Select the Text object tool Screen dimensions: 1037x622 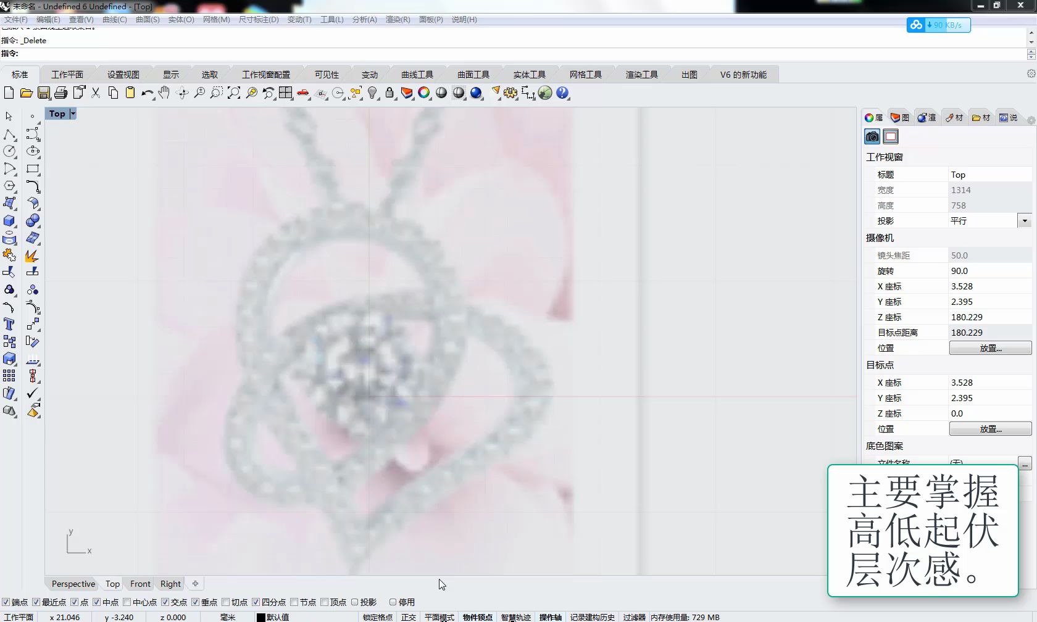click(9, 324)
